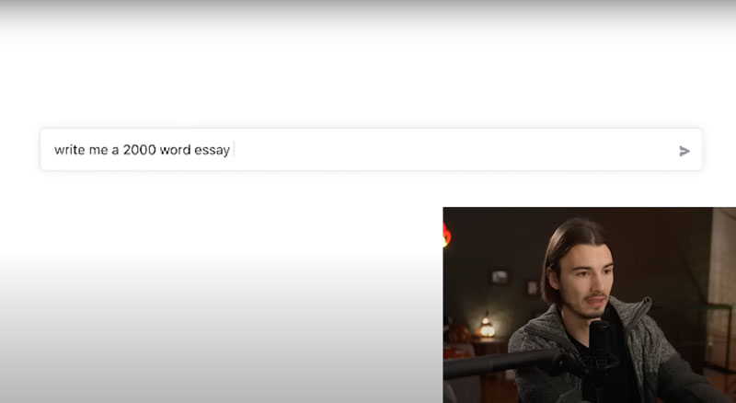
Task: Click the glowing table lamp in the background
Action: coord(486,328)
